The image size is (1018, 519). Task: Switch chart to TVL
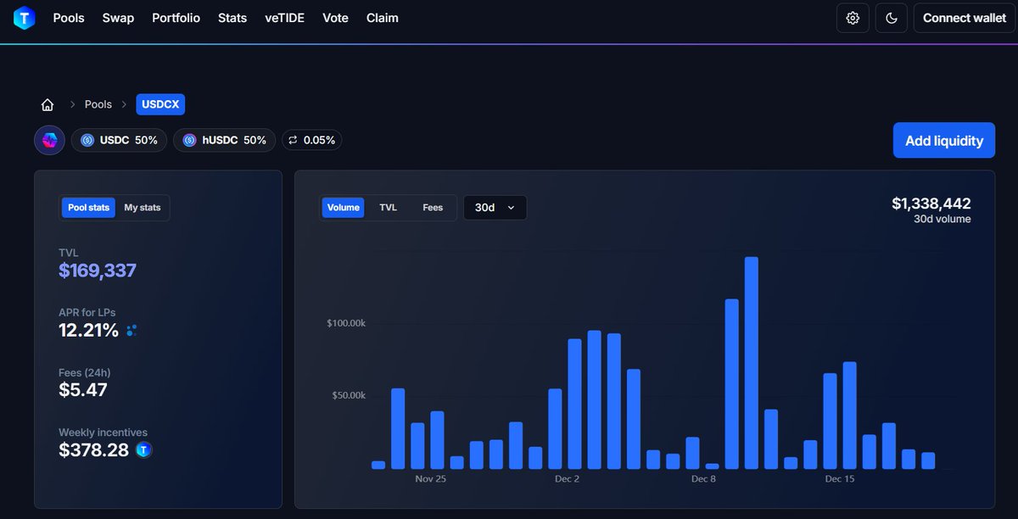(x=388, y=208)
